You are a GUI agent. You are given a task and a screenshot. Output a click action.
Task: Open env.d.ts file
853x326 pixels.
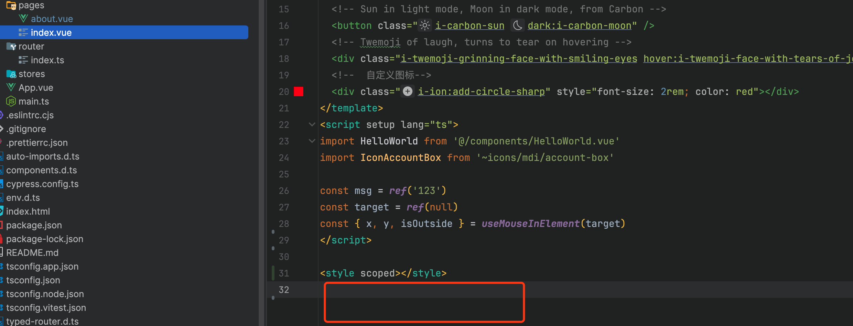tap(23, 197)
